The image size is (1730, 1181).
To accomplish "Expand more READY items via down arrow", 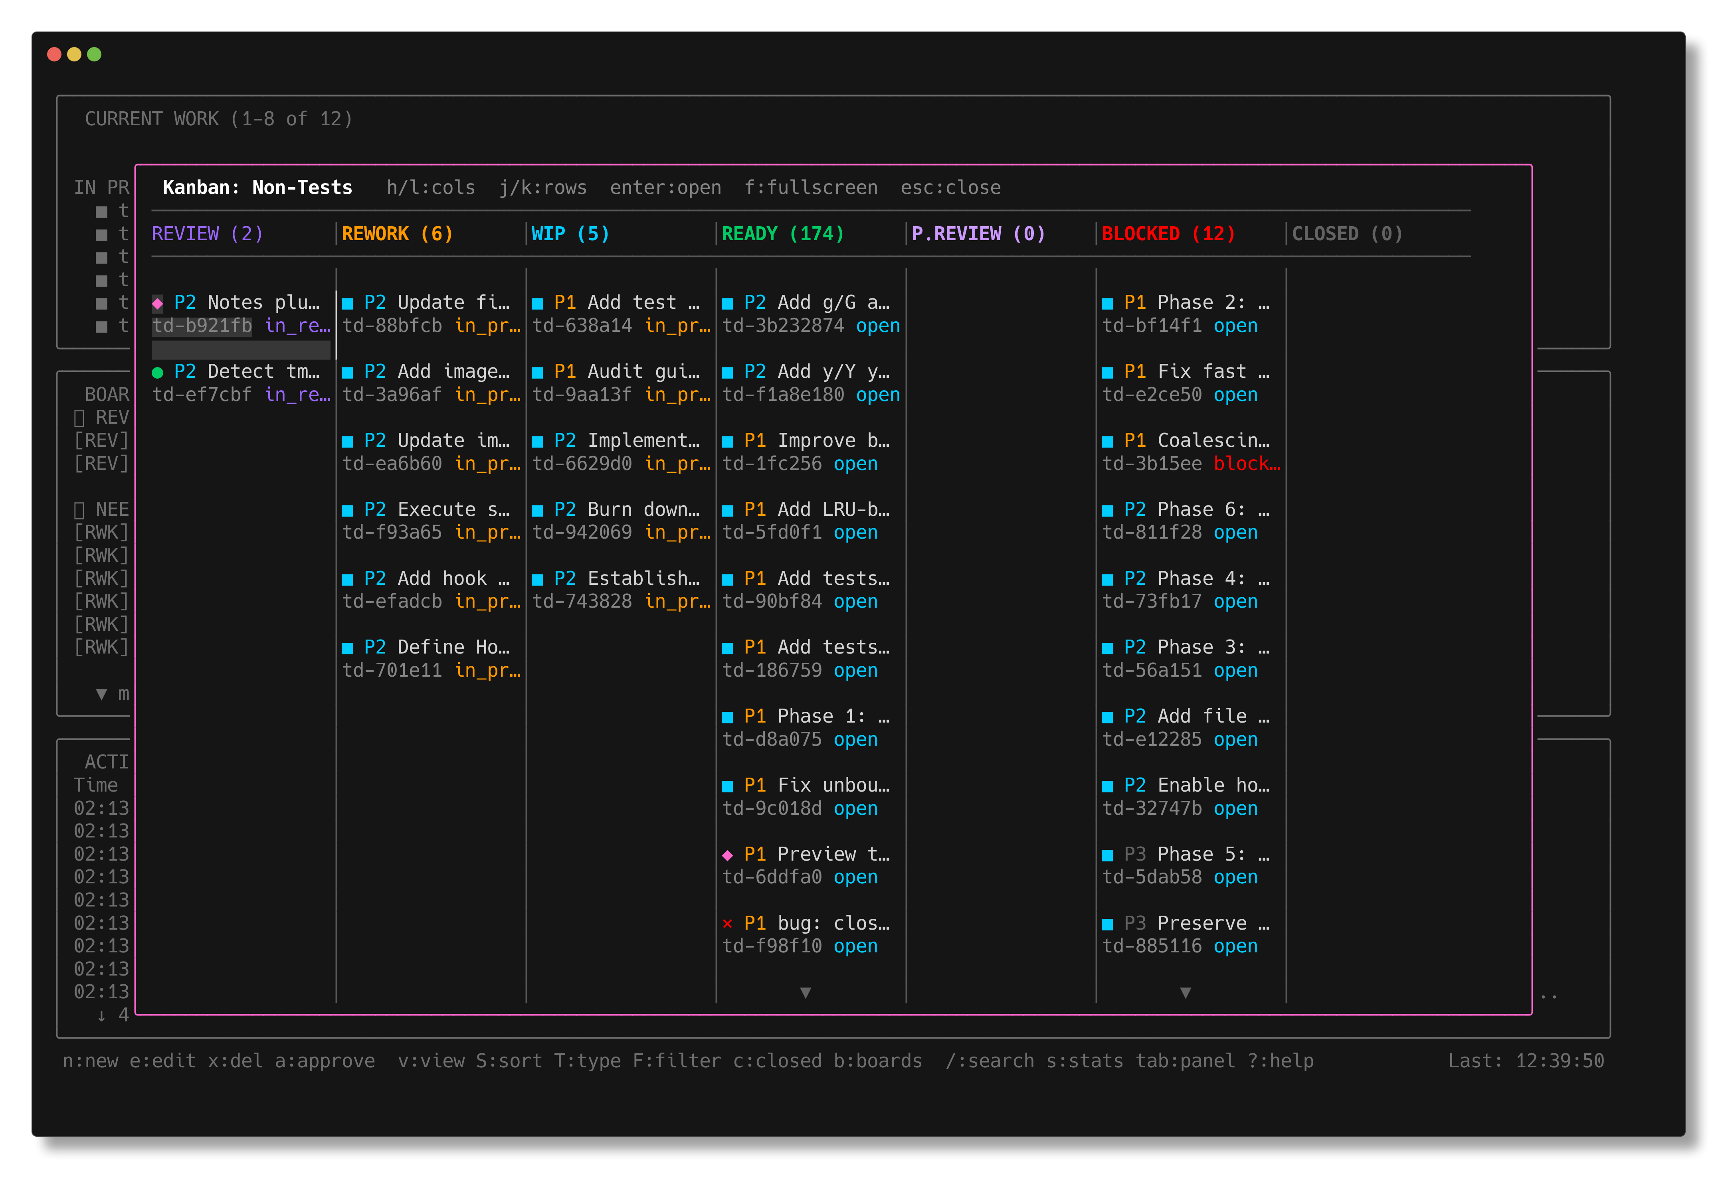I will [806, 993].
